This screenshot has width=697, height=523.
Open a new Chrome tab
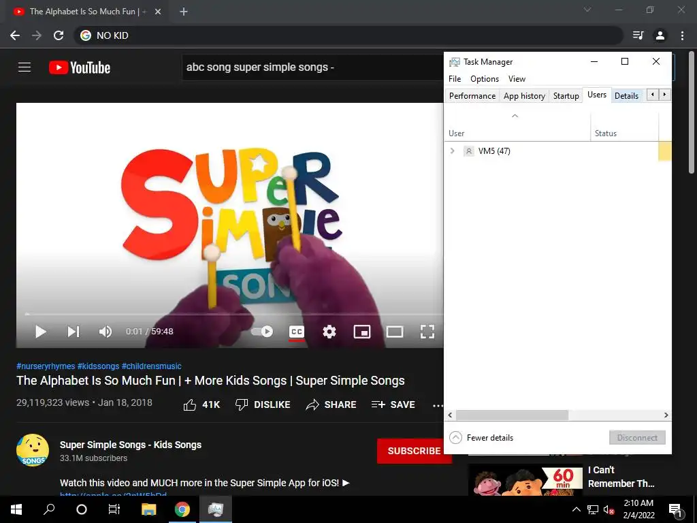pos(184,12)
